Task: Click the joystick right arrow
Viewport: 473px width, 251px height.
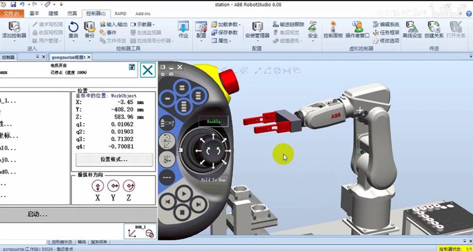Action: [228, 151]
